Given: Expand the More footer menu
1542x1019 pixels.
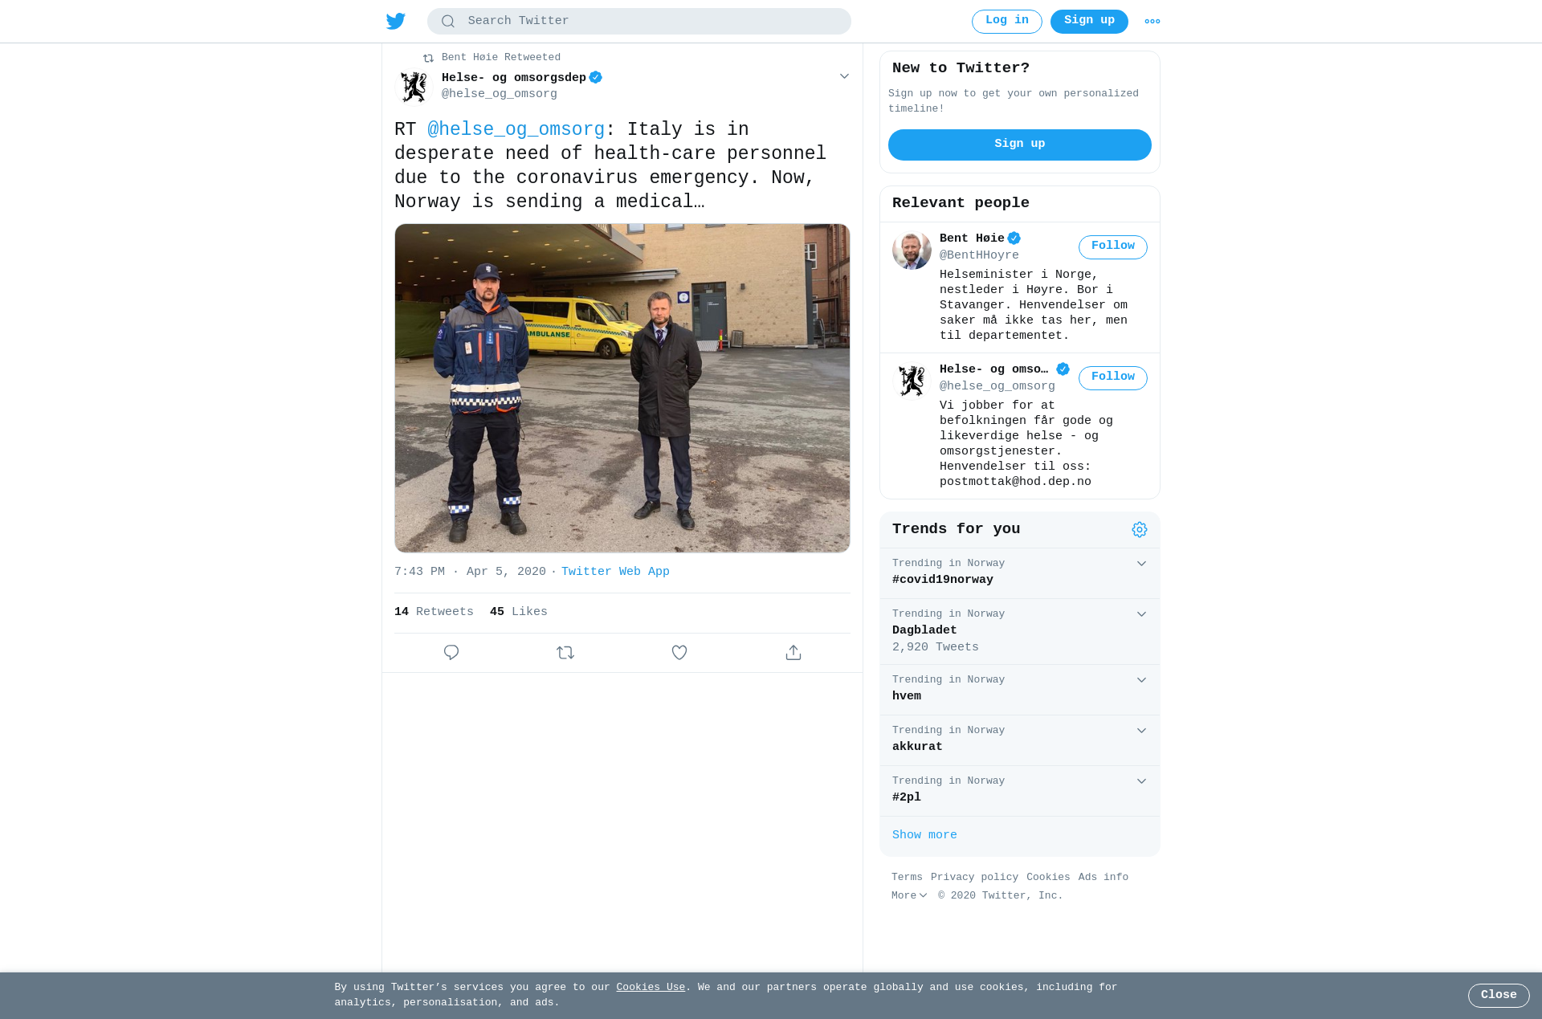Looking at the screenshot, I should pyautogui.click(x=909, y=895).
